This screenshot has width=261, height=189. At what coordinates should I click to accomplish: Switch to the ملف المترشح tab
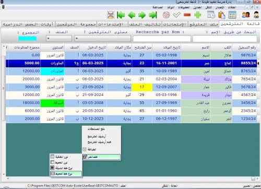coord(204,24)
